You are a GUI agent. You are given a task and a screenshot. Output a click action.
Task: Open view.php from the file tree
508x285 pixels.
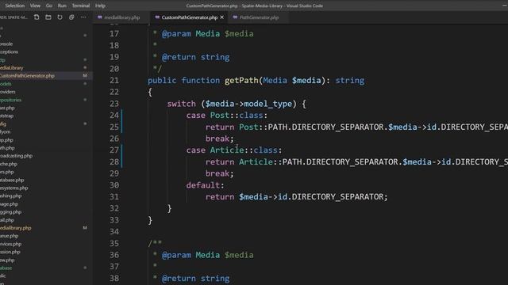coord(7,260)
